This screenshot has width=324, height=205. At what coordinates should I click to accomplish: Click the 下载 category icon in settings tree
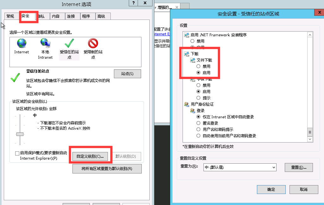click(187, 54)
